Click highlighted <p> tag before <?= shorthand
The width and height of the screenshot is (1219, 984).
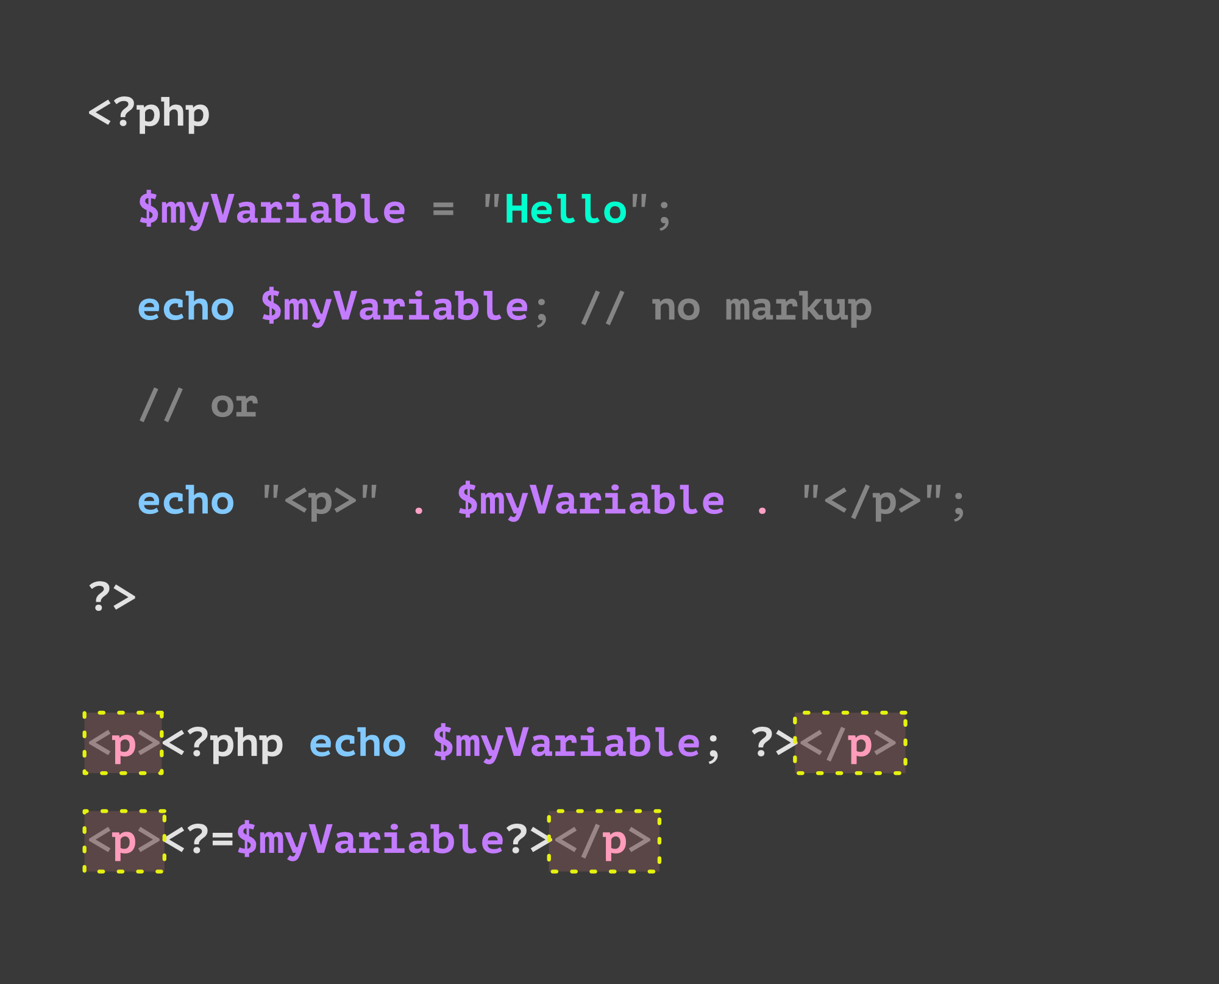[124, 841]
